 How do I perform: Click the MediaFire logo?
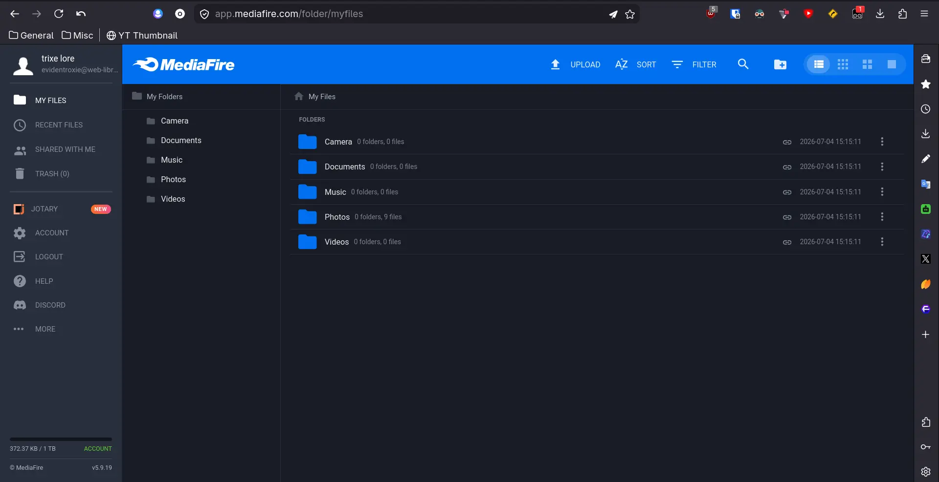[183, 64]
